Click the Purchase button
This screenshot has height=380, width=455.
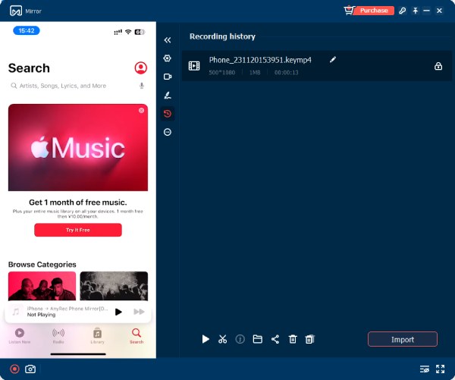[374, 11]
